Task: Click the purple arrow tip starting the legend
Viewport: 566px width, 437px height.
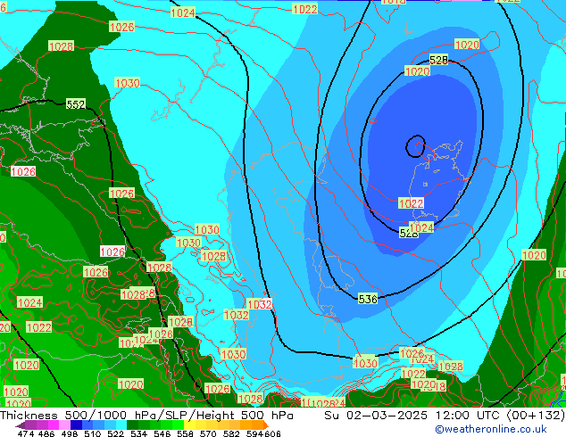Action: (x=21, y=425)
